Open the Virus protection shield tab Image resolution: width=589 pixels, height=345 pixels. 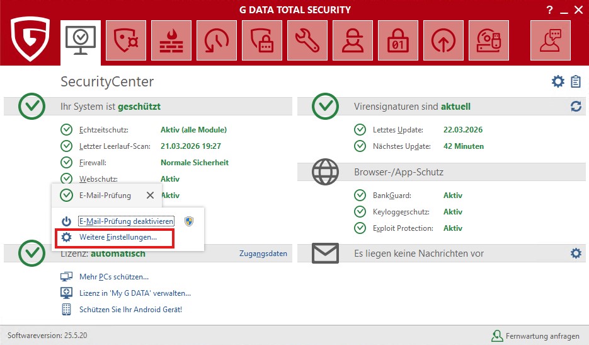point(126,40)
